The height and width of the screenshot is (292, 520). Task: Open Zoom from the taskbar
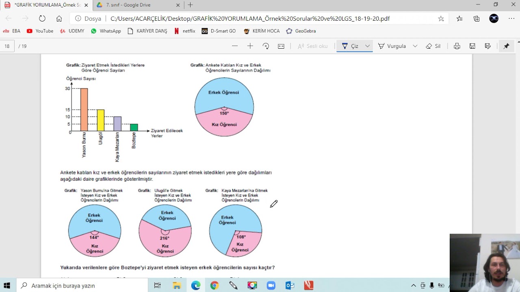[x=271, y=286]
